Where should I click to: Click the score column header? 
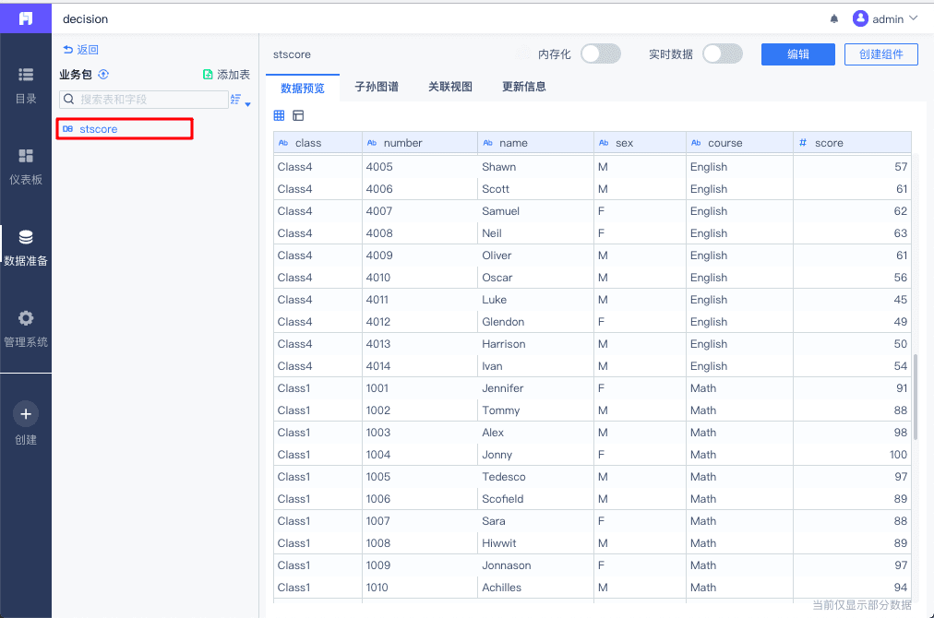853,143
